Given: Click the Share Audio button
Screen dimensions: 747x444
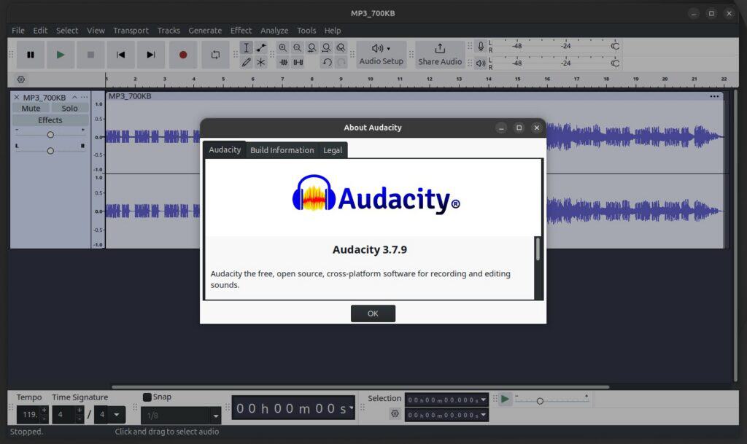Looking at the screenshot, I should point(440,55).
